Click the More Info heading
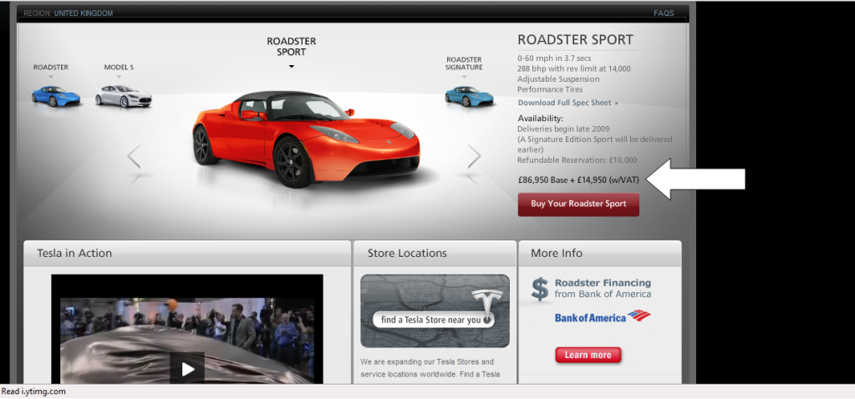The image size is (855, 399). [556, 253]
